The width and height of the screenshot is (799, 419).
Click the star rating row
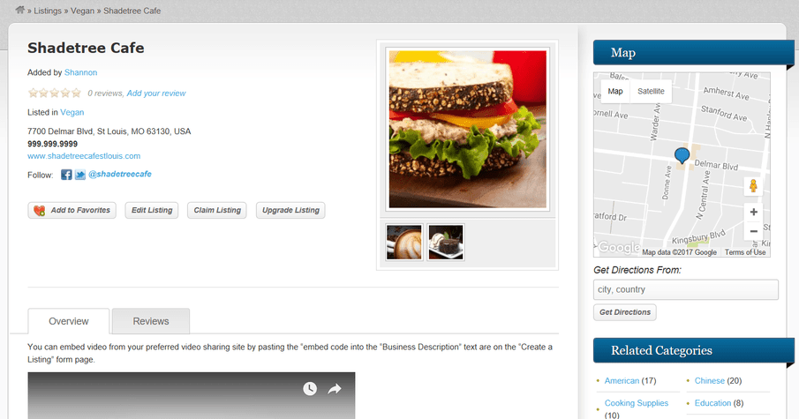click(x=55, y=93)
